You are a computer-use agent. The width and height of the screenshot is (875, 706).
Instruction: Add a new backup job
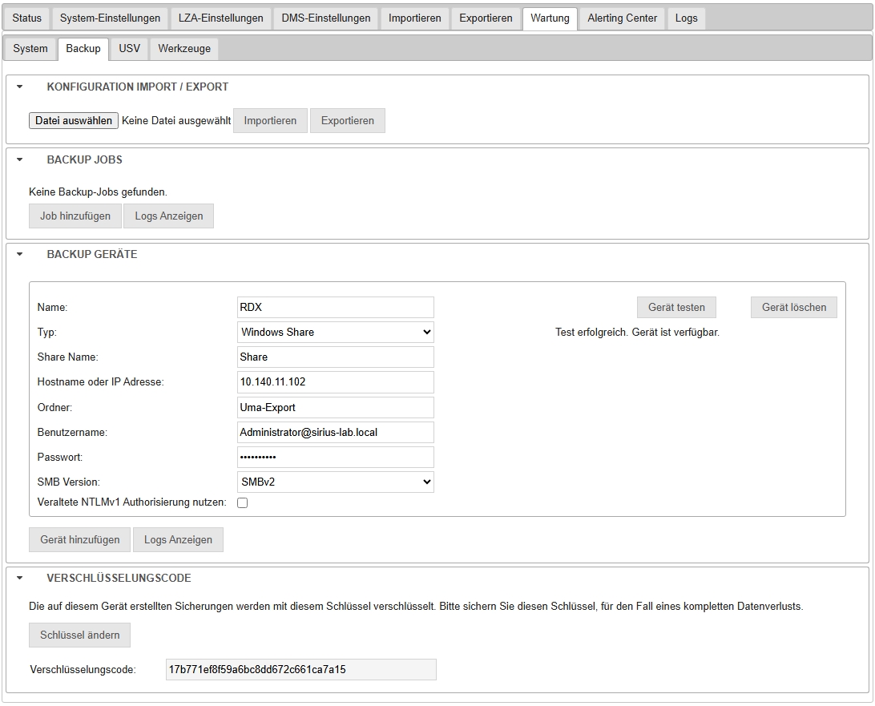click(75, 216)
